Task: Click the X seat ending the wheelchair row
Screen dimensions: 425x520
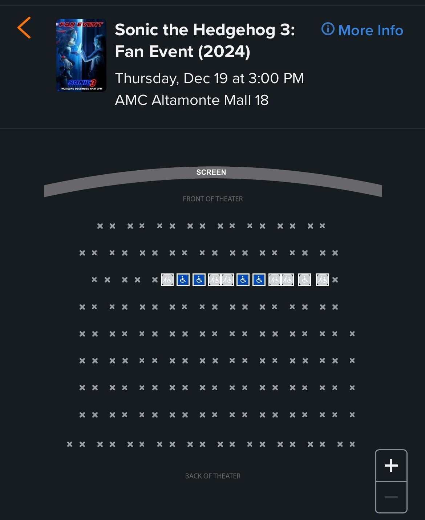Action: pyautogui.click(x=335, y=280)
